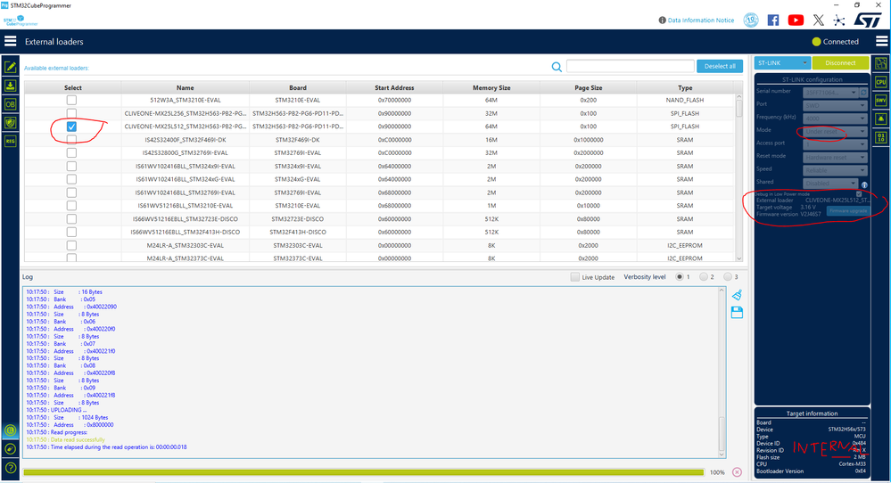Screen dimensions: 891x483
Task: Save the log with floppy icon
Action: click(x=737, y=313)
